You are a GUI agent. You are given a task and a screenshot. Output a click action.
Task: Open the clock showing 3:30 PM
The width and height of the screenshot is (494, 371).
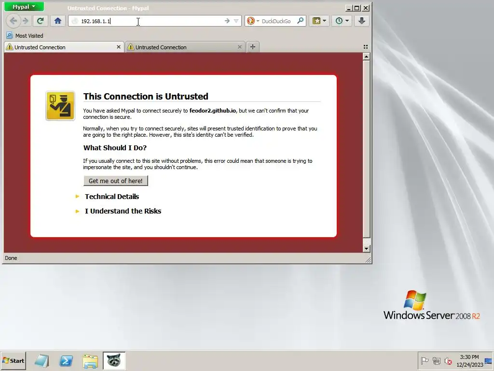coord(469,360)
